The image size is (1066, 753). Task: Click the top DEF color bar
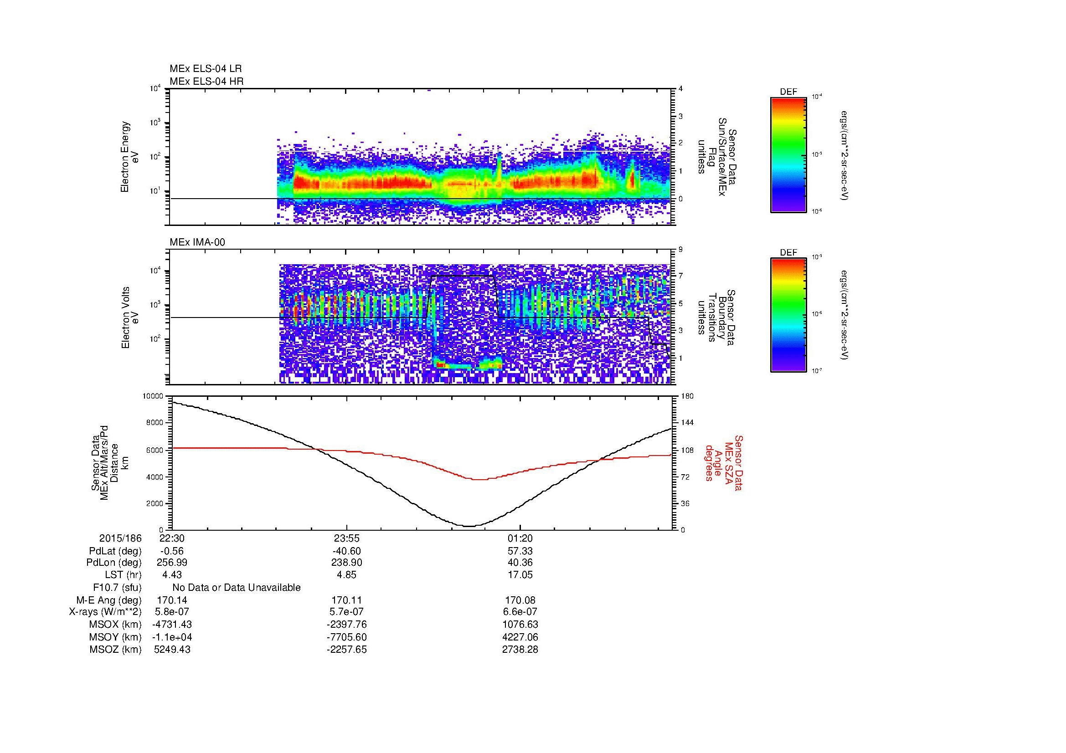pyautogui.click(x=788, y=155)
